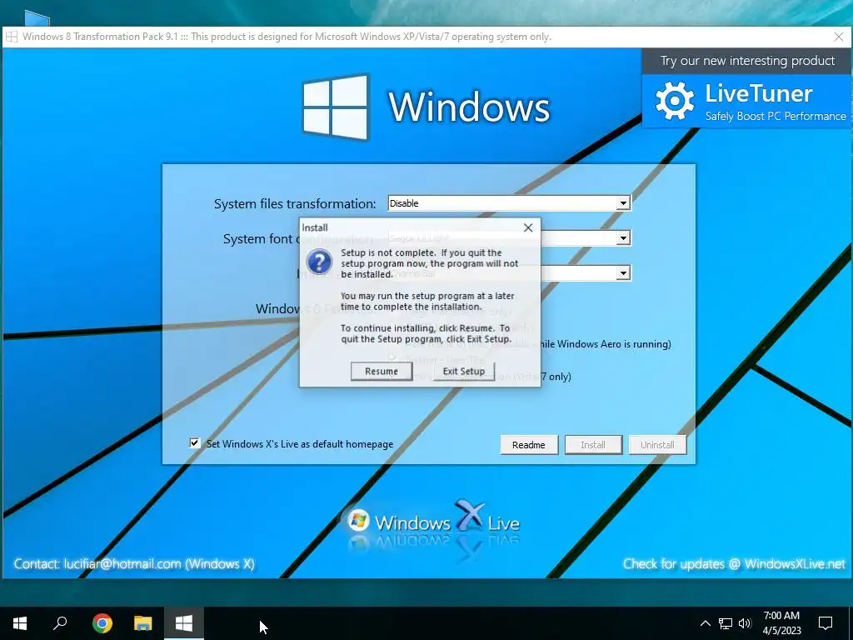Open the Windows Start menu
The image size is (853, 640).
point(20,623)
